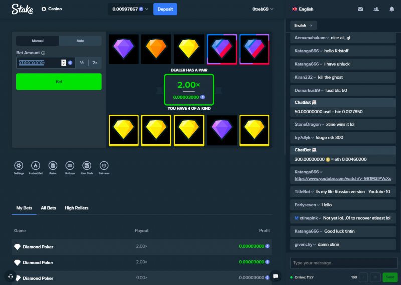Click dealer's yellow diamond card
This screenshot has width=401, height=285.
(189, 49)
